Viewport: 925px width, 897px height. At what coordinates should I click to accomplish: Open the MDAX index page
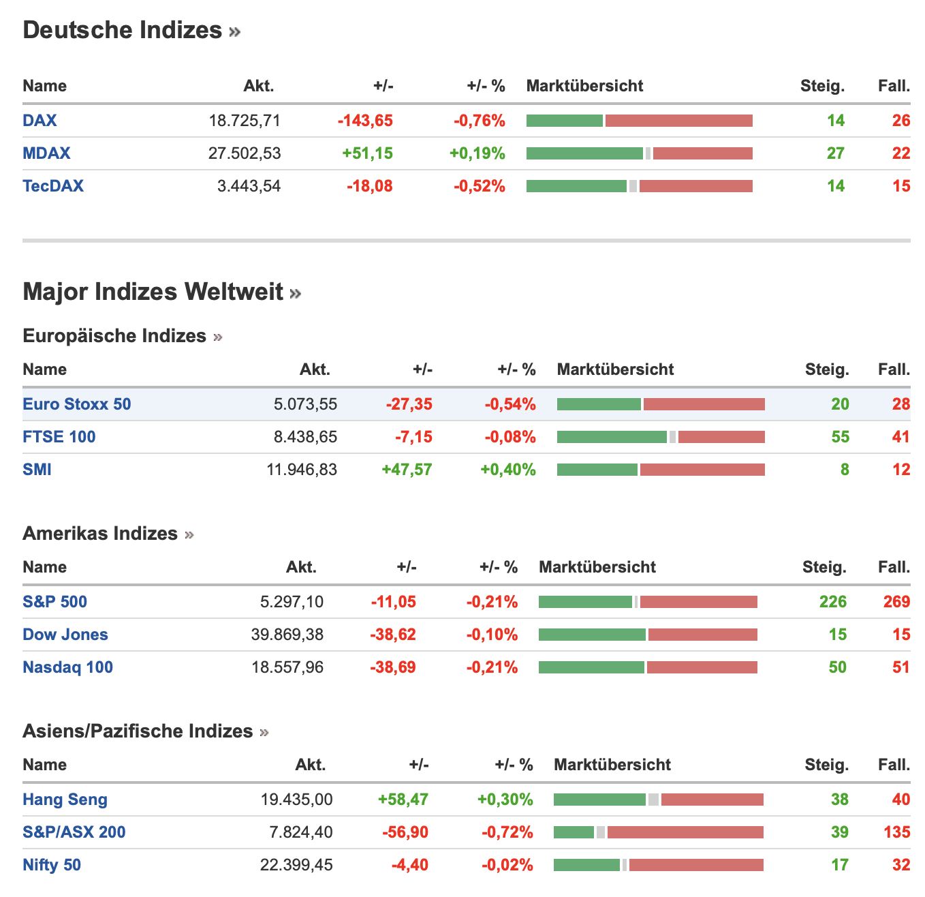click(x=46, y=153)
